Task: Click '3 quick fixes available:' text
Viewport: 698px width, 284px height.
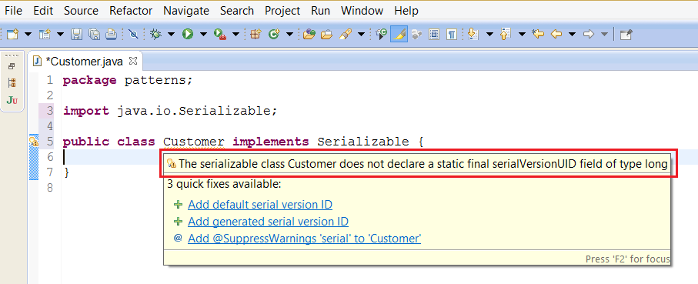Action: 224,184
